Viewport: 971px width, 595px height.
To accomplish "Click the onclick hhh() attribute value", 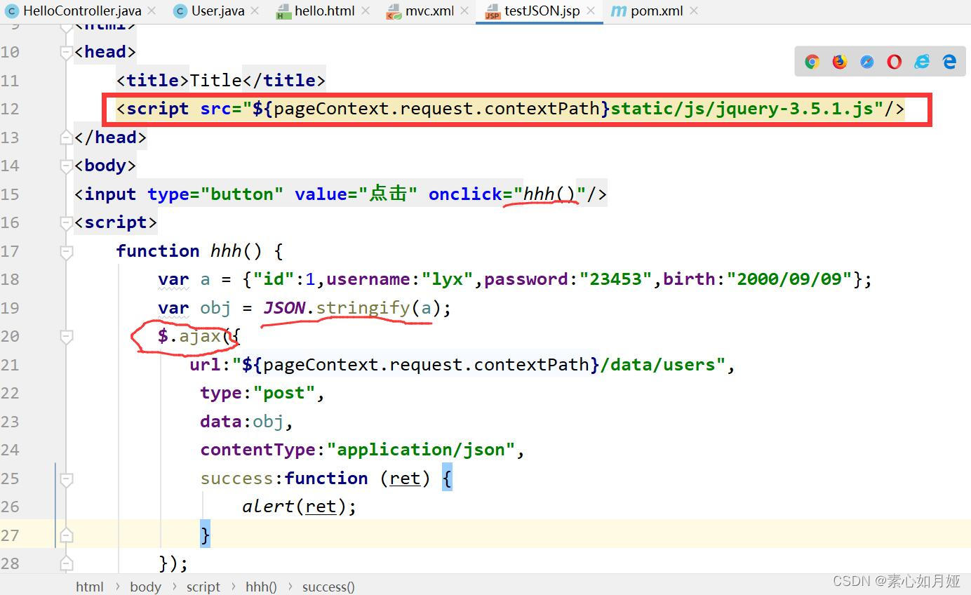I will point(549,194).
